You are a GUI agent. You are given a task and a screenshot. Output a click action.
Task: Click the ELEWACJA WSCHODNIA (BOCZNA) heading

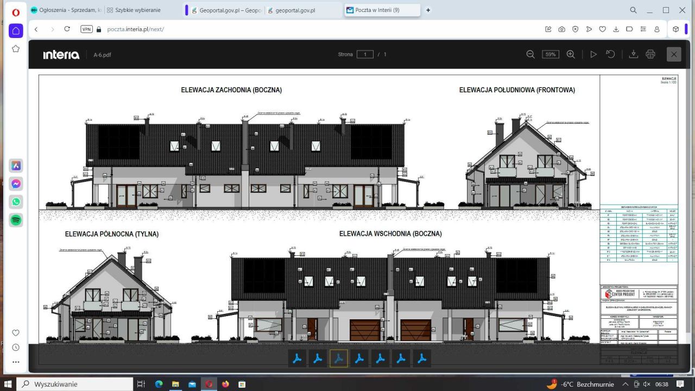click(x=390, y=234)
